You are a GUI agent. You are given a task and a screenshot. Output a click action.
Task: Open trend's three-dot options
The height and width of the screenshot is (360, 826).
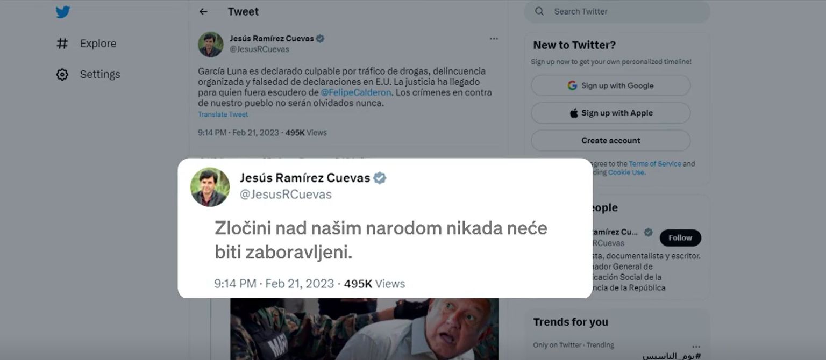(x=696, y=347)
